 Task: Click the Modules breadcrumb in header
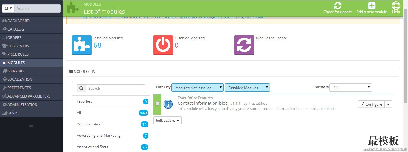pos(92,4)
